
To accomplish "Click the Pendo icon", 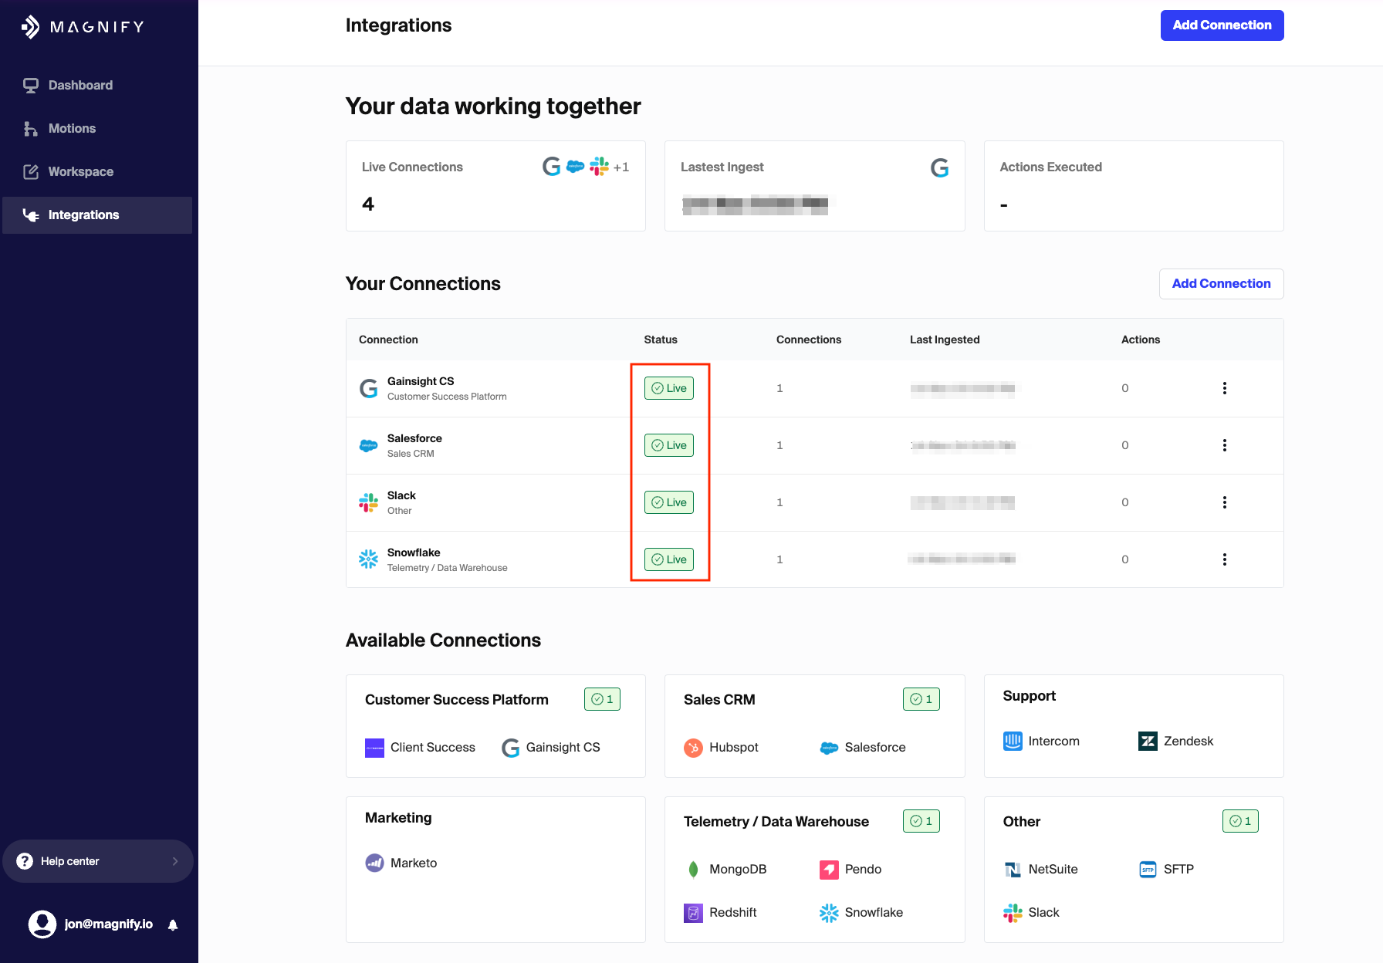I will (829, 870).
